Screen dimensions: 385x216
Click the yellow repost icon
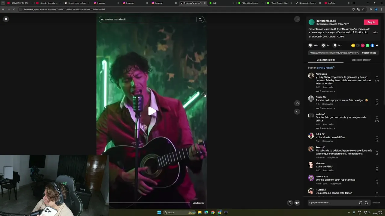[353, 46]
